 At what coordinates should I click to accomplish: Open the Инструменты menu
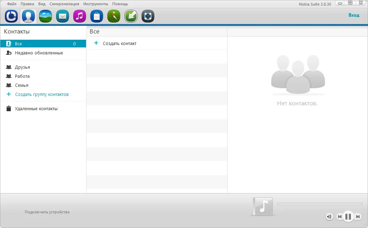95,4
